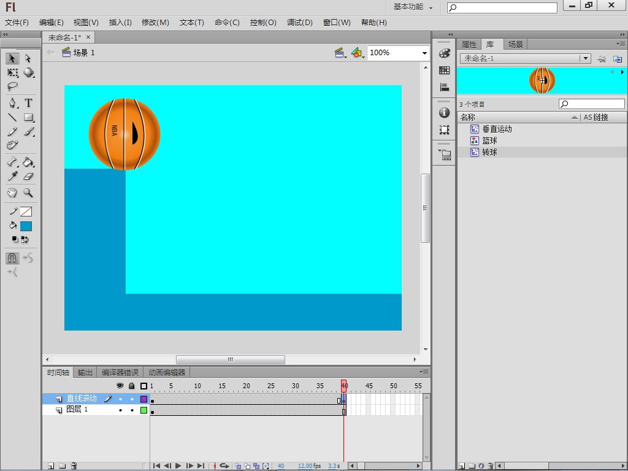Select the Bone tool
This screenshot has width=628, height=471.
12,162
